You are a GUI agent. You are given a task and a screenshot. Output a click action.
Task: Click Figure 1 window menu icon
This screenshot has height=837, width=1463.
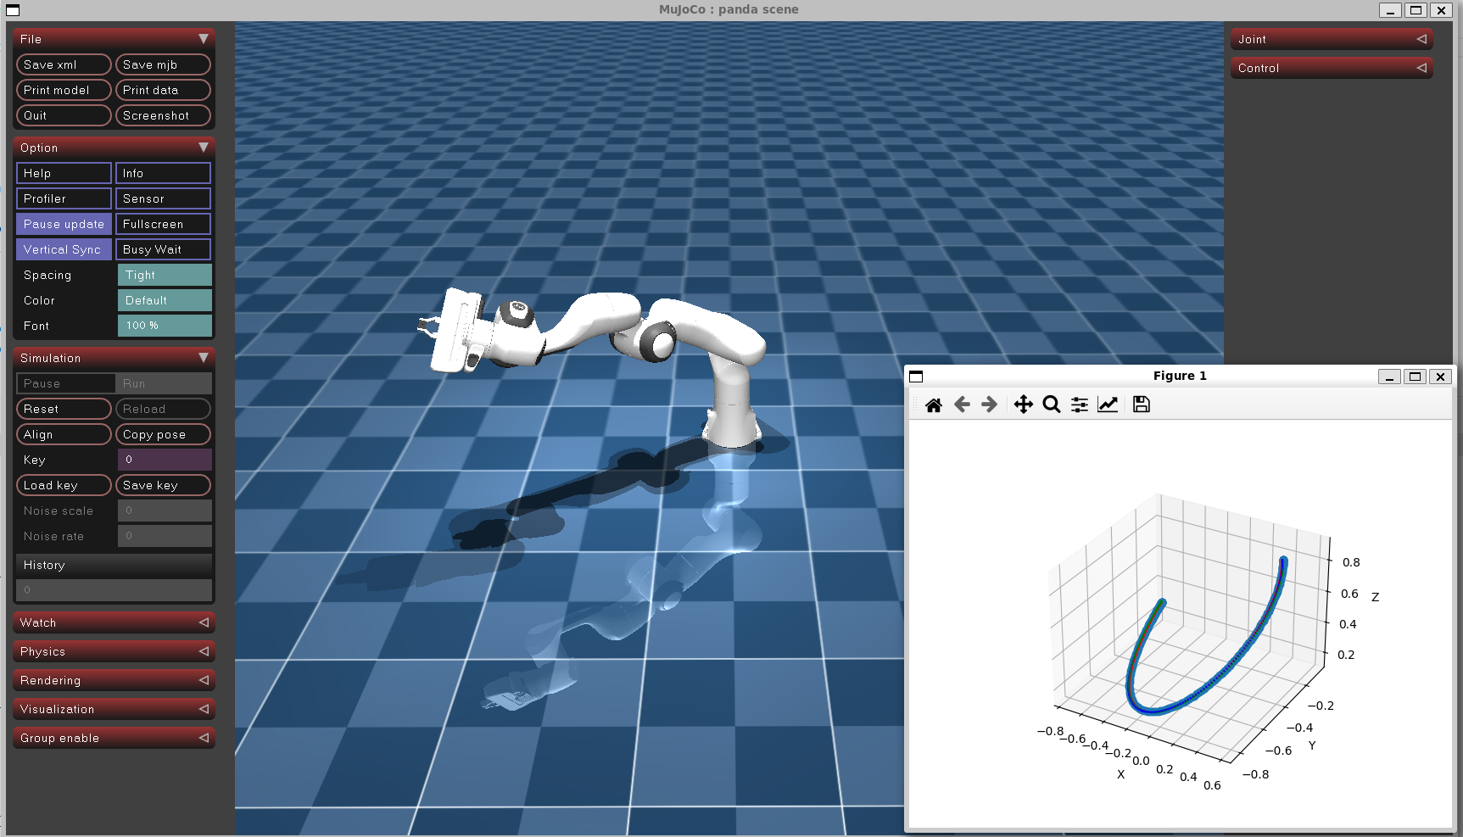pos(916,377)
